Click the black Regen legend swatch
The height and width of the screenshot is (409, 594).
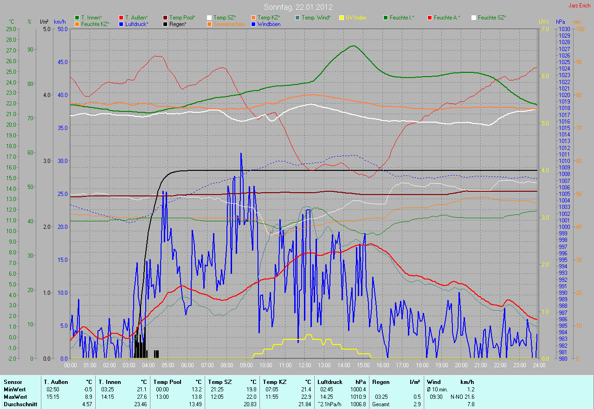point(165,24)
